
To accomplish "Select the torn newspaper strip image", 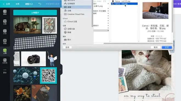I will pyautogui.click(x=17, y=59).
